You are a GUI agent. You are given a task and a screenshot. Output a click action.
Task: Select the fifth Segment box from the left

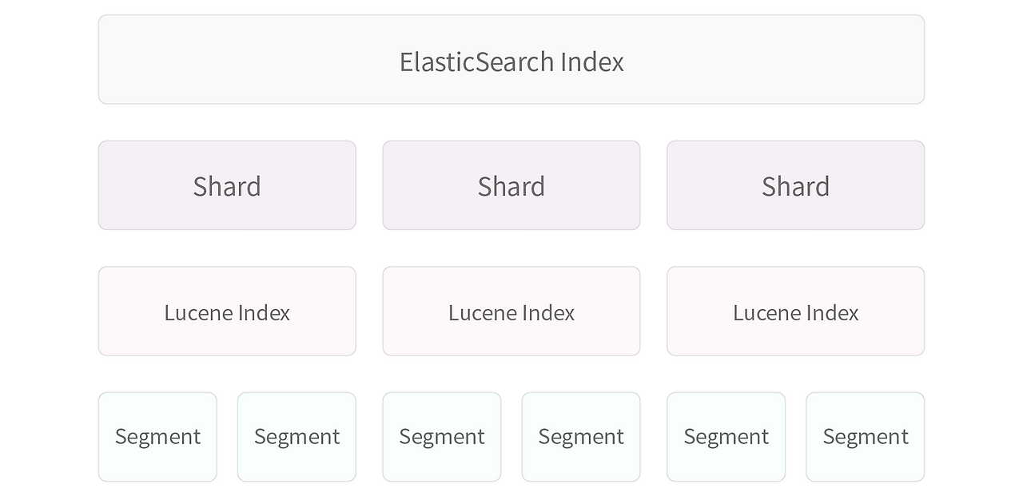coord(726,436)
